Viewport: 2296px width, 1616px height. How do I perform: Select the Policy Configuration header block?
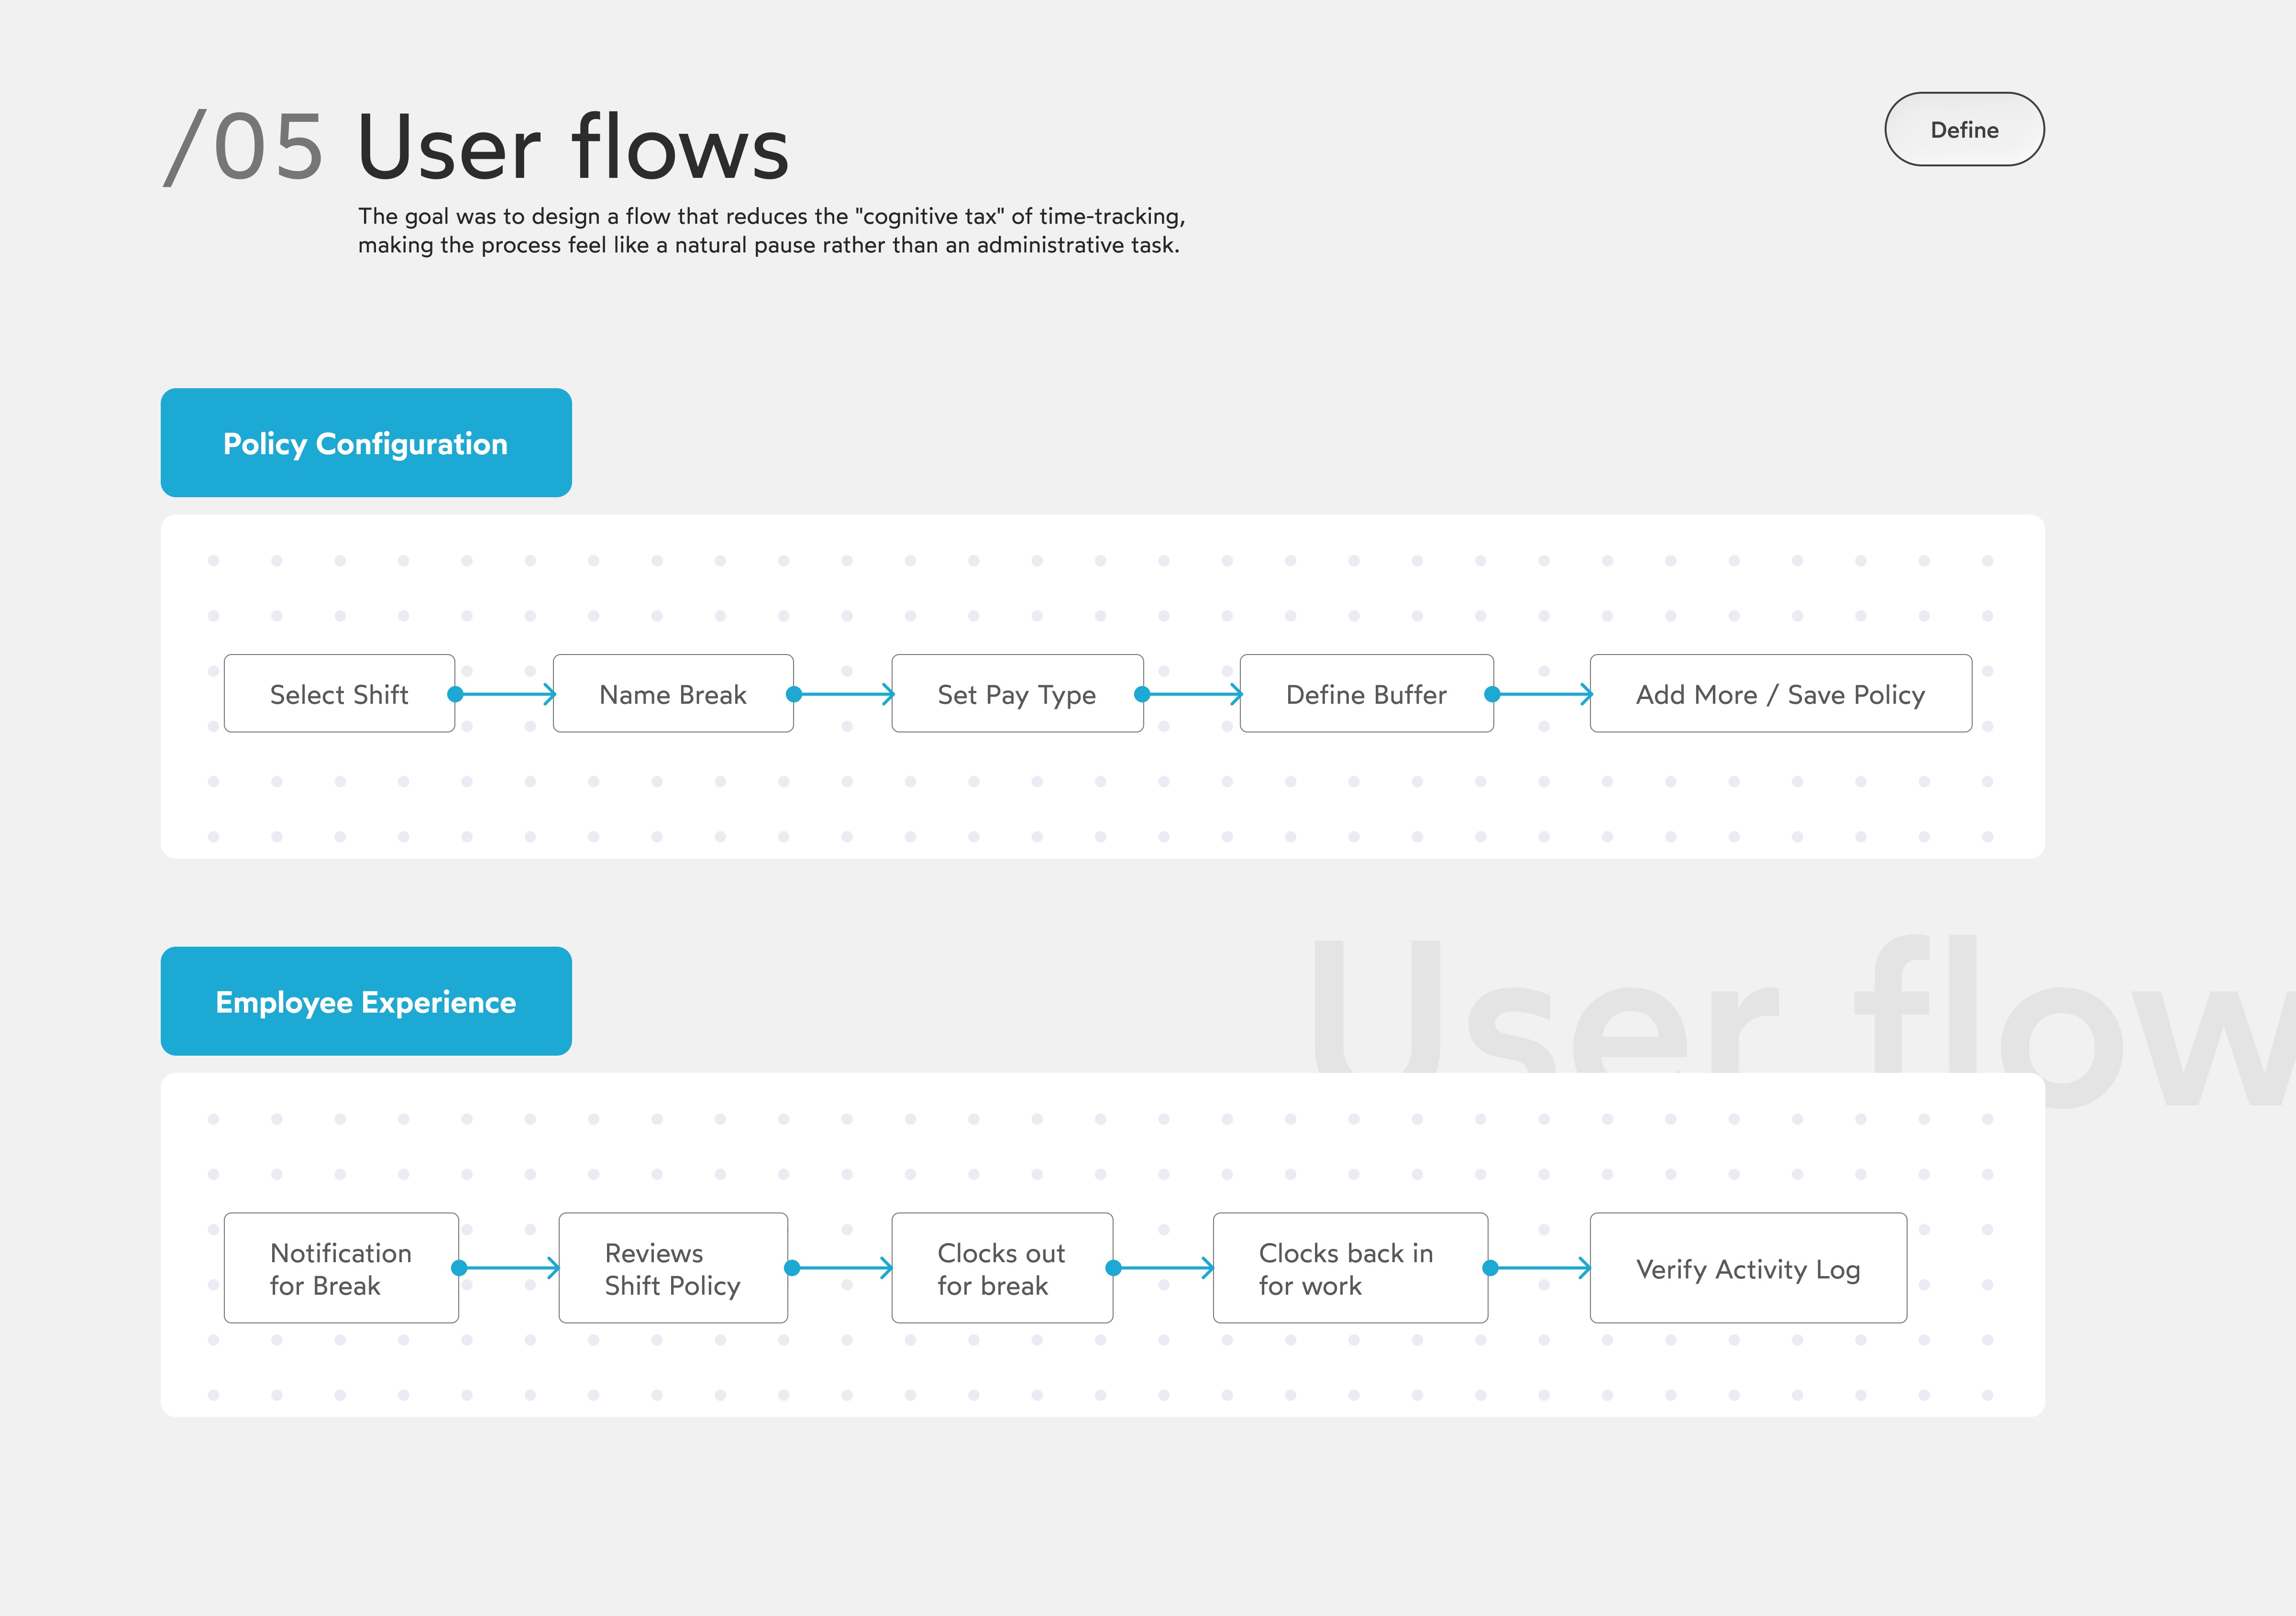(x=366, y=443)
